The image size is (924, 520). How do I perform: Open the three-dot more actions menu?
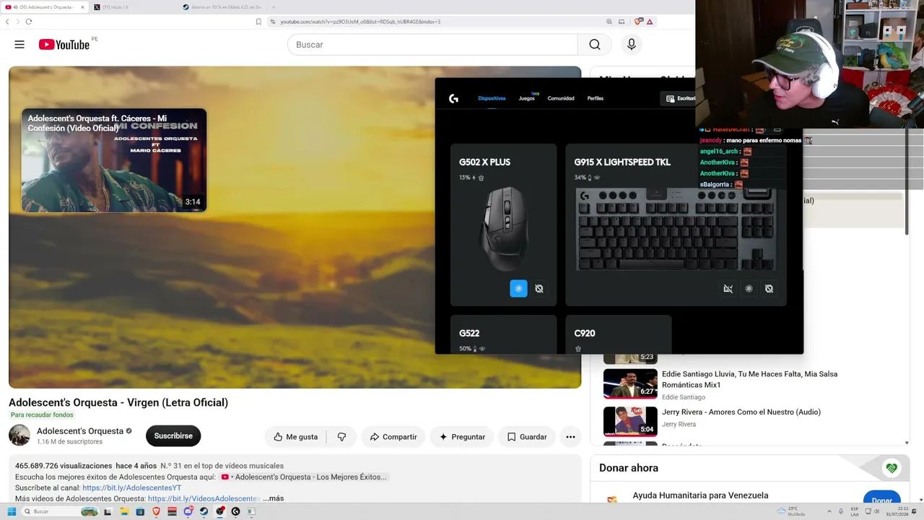click(570, 437)
